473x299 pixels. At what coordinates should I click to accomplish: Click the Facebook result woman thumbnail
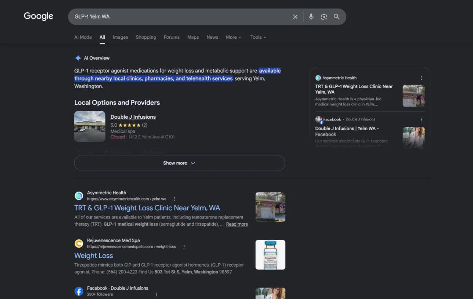tap(270, 293)
